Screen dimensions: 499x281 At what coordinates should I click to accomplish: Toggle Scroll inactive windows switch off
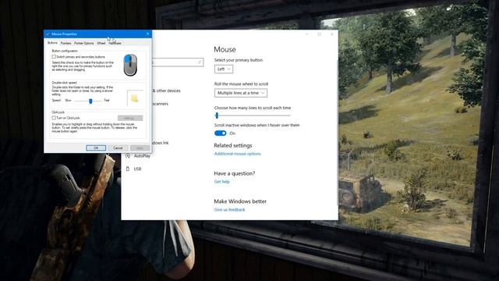point(221,133)
